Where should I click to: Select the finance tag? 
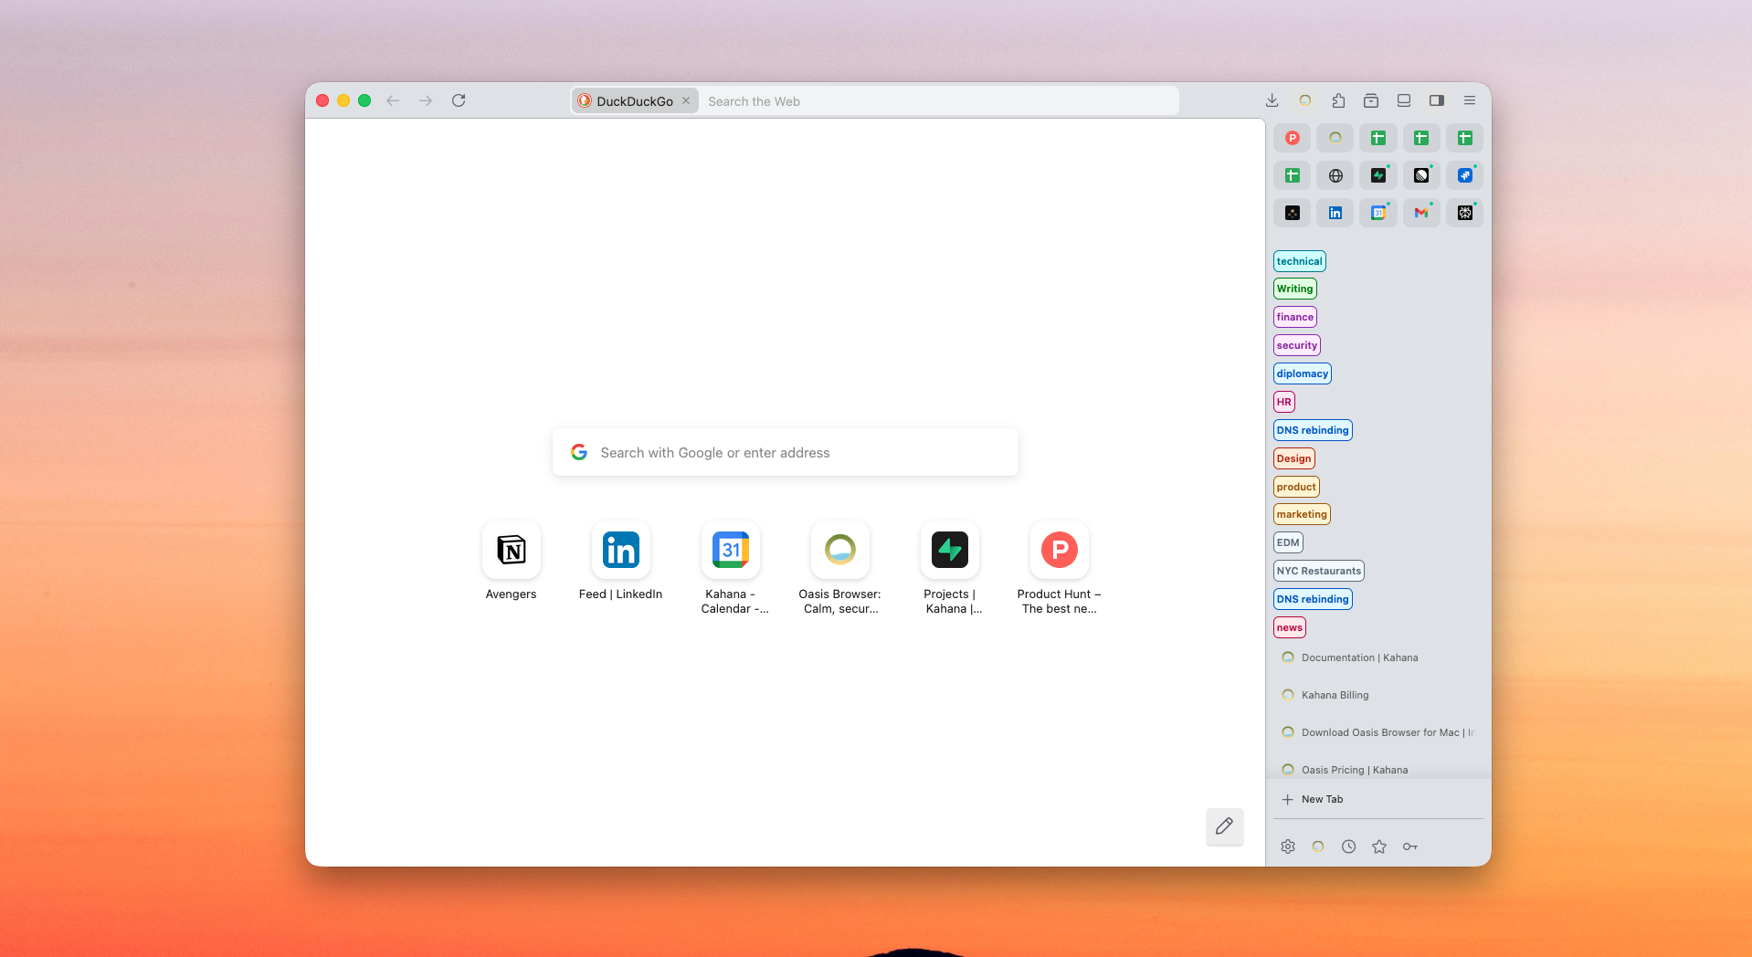click(1294, 317)
